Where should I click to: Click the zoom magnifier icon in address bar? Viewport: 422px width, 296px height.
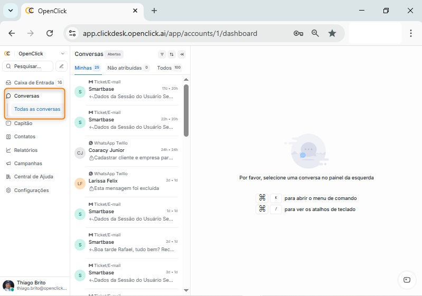tap(315, 33)
